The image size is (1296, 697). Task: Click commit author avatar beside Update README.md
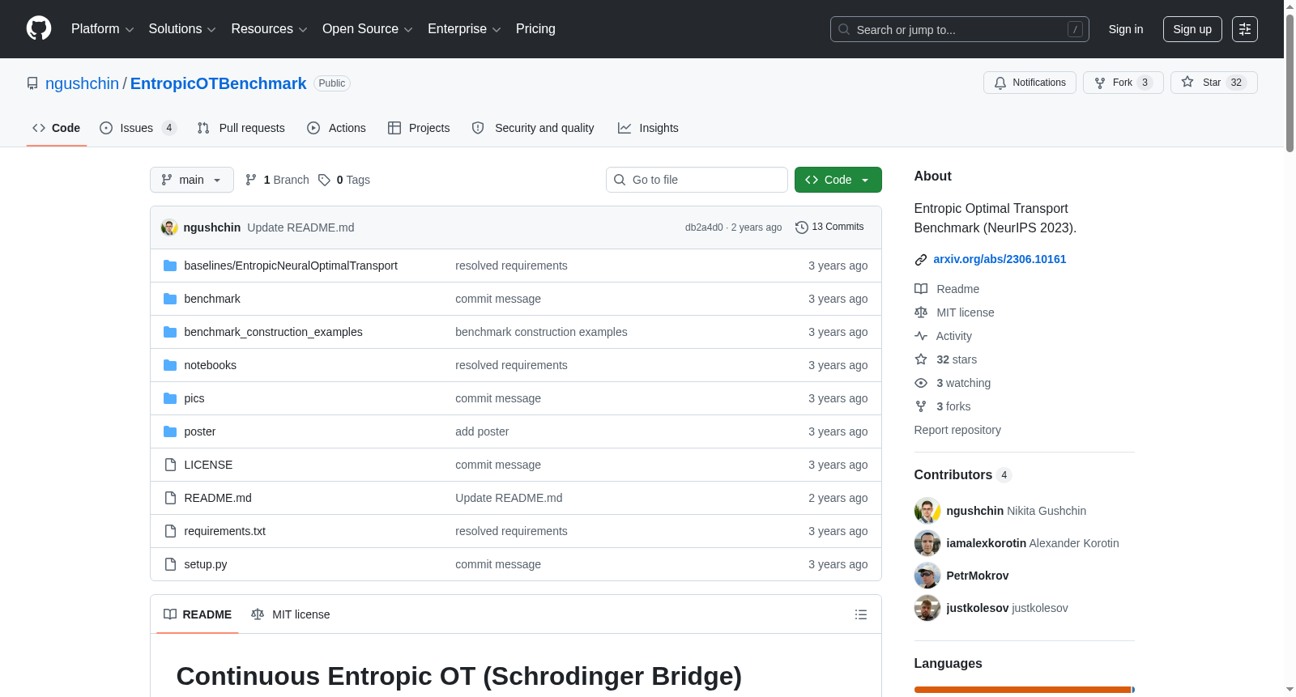click(x=169, y=227)
